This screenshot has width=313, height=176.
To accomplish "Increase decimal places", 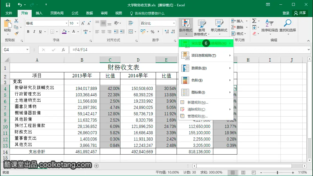I will 167,32.
